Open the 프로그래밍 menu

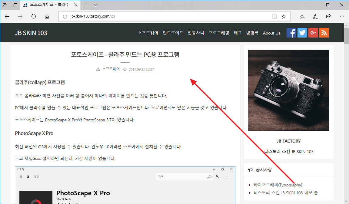pos(219,33)
